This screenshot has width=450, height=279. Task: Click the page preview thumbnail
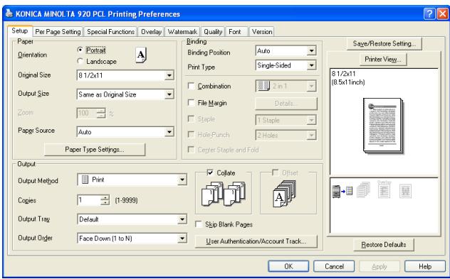point(383,126)
